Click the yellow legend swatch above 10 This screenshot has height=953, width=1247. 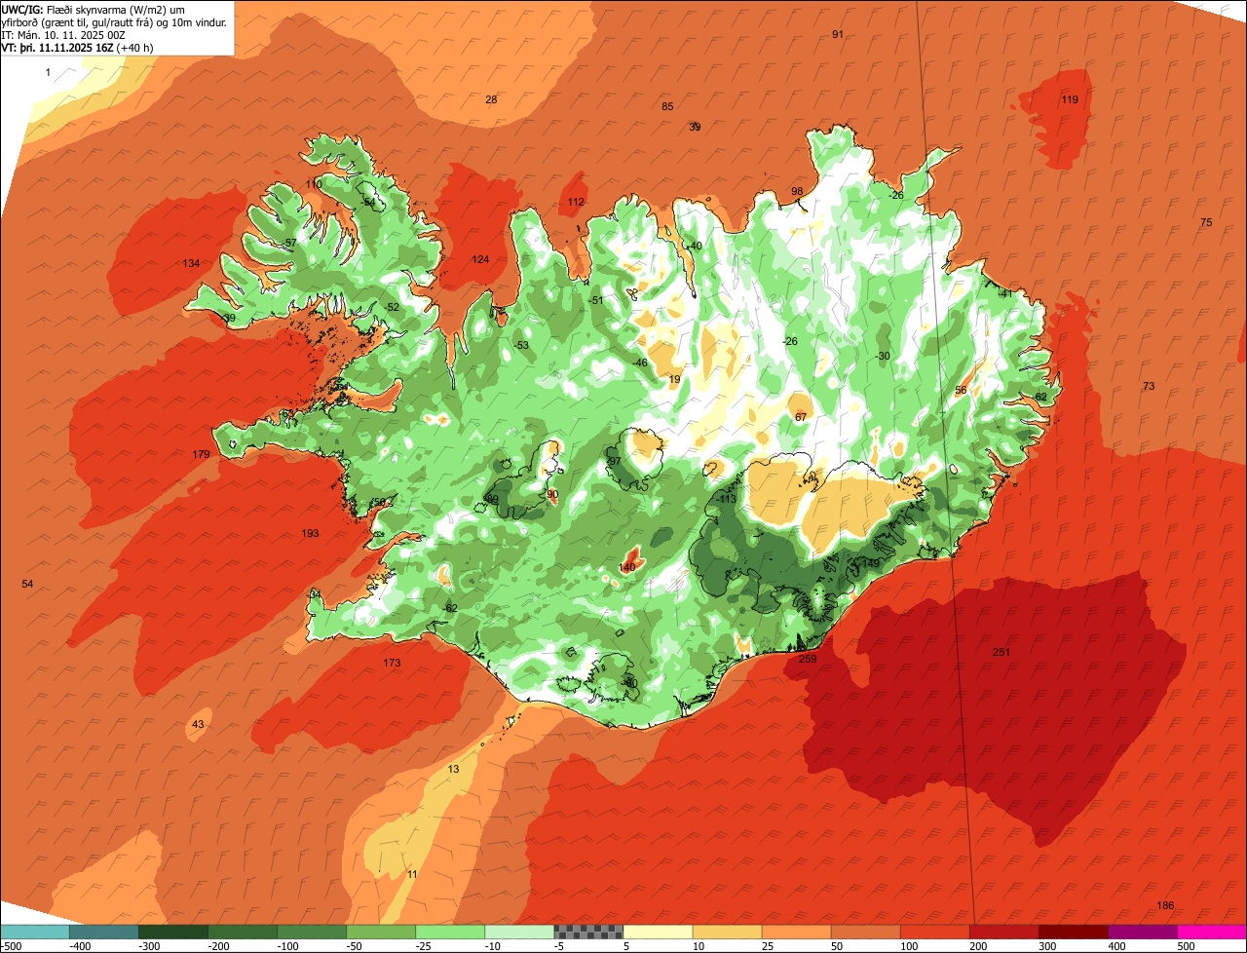click(726, 932)
